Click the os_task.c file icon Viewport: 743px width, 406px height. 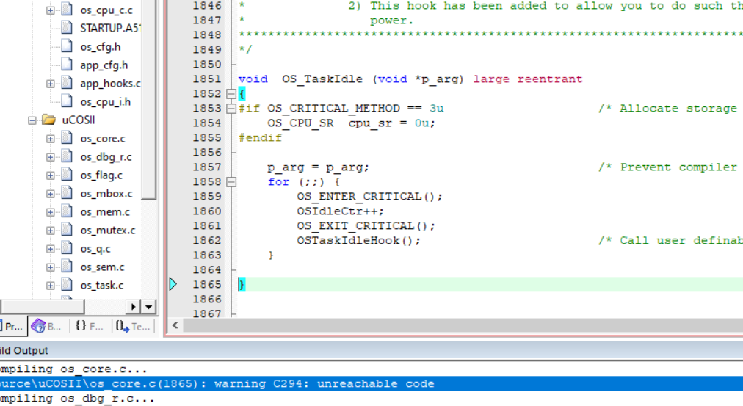pos(67,285)
